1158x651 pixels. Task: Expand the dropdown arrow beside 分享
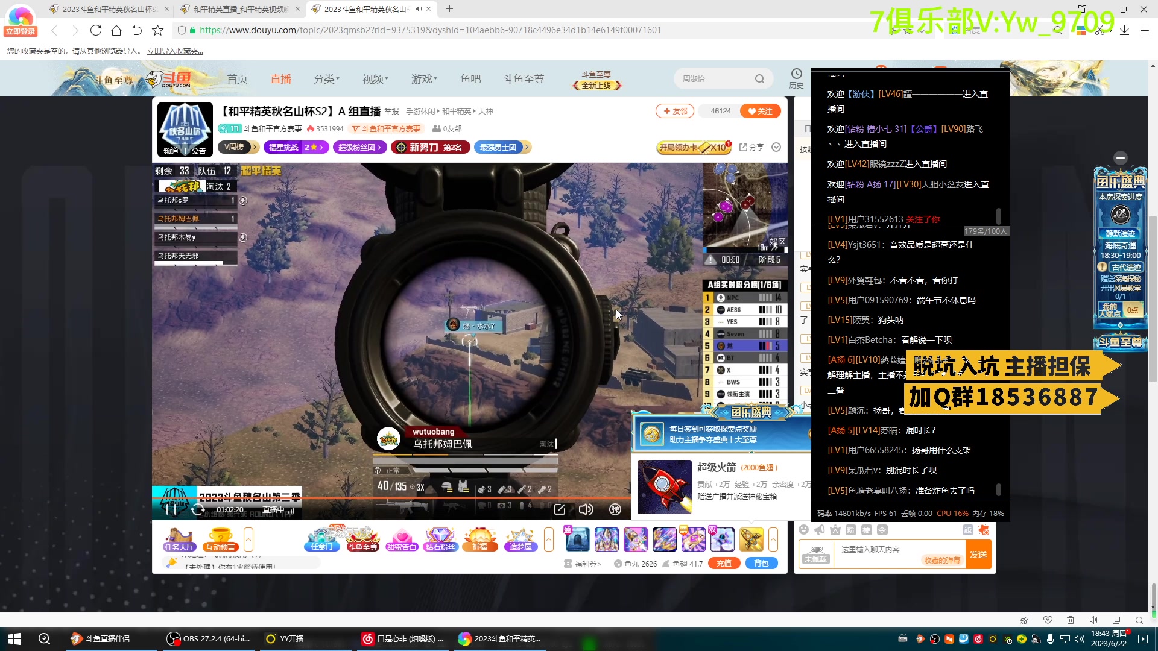tap(776, 148)
